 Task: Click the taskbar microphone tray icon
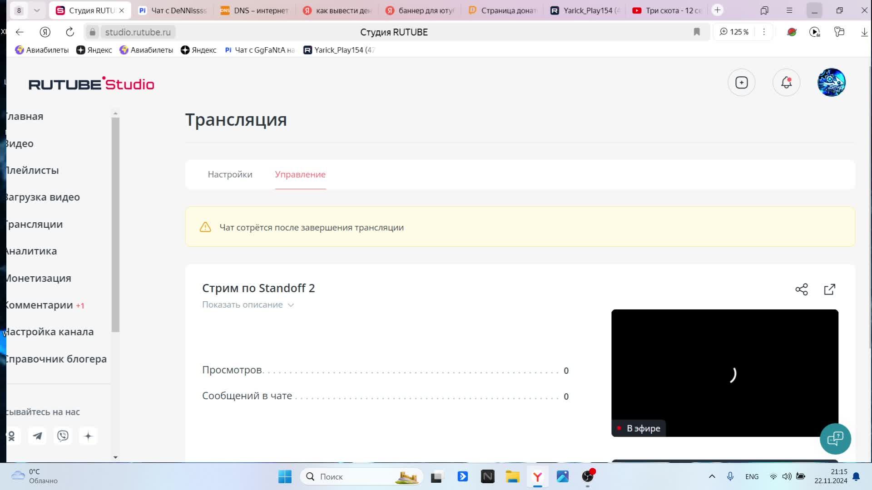[730, 476]
